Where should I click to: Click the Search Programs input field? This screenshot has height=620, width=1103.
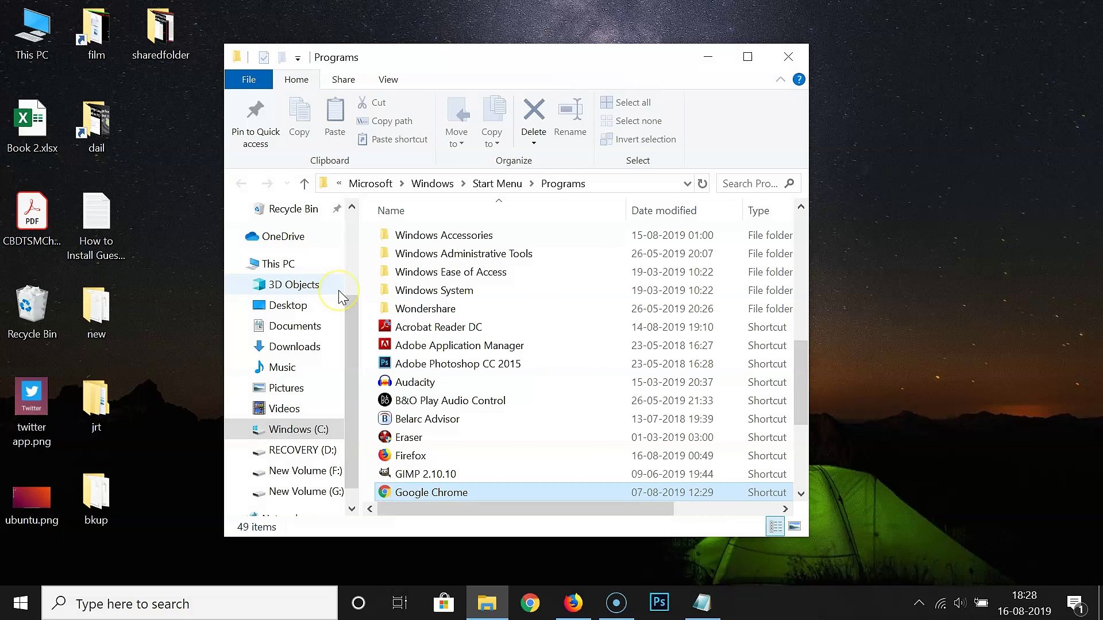click(x=750, y=184)
